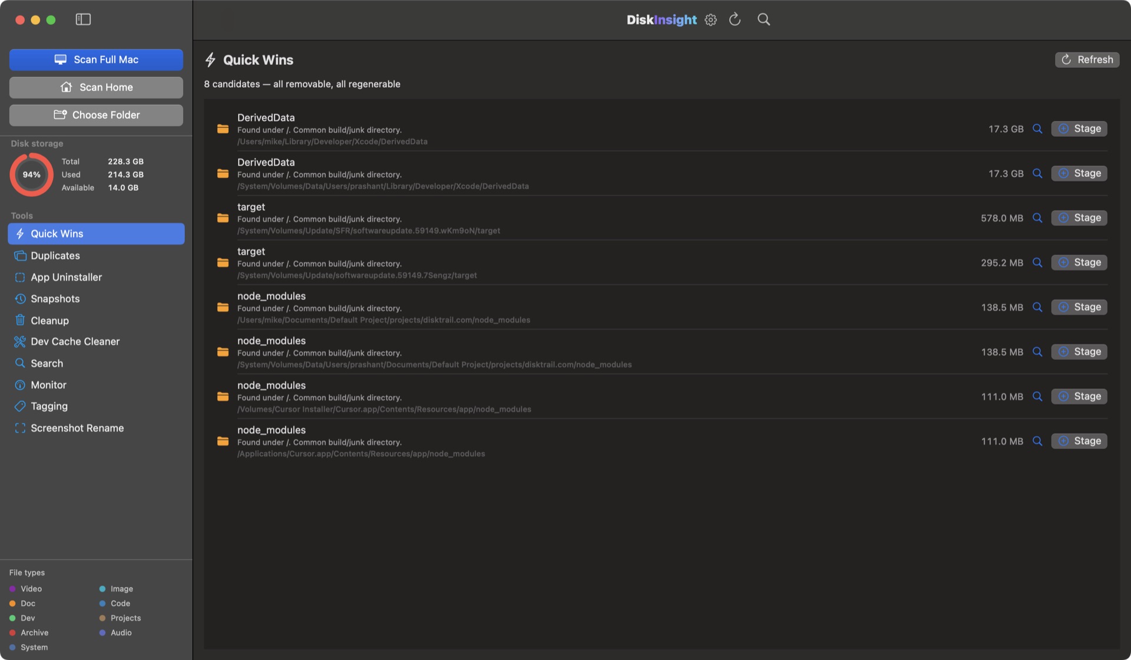Click the orange Doc color dot

pos(12,603)
